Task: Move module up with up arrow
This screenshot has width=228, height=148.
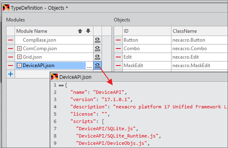Action: (x=80, y=31)
